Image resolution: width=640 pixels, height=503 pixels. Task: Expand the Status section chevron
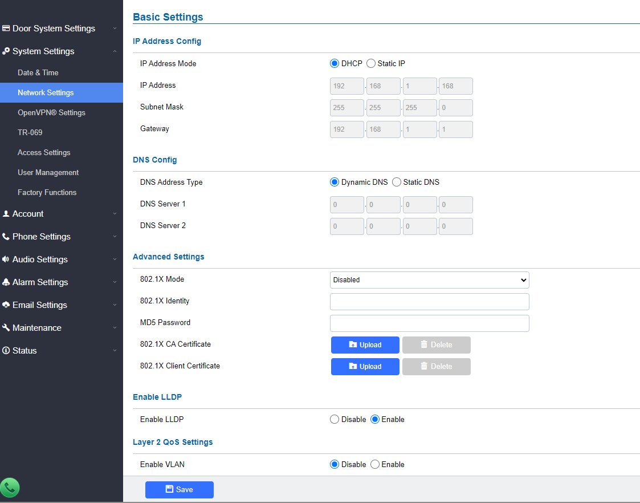tap(115, 351)
